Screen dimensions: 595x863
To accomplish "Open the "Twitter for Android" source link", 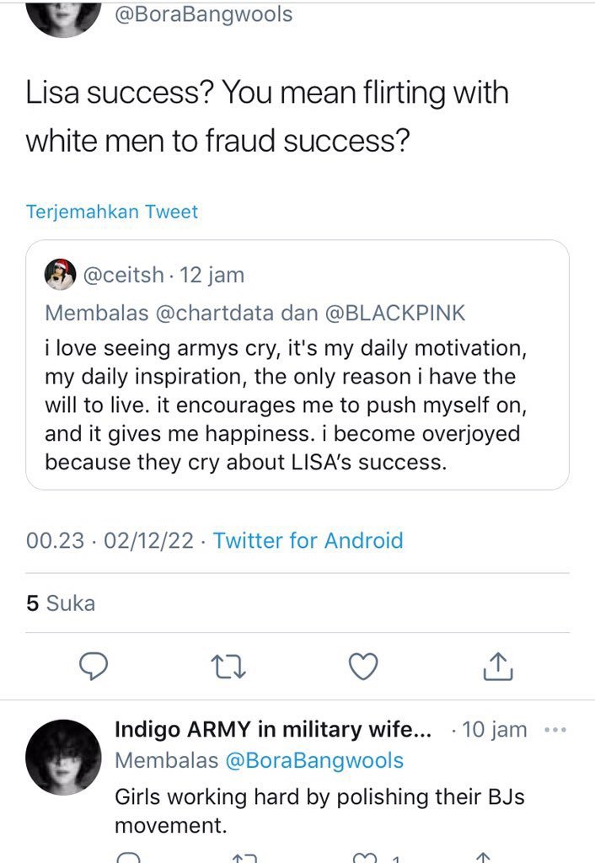I will point(308,540).
